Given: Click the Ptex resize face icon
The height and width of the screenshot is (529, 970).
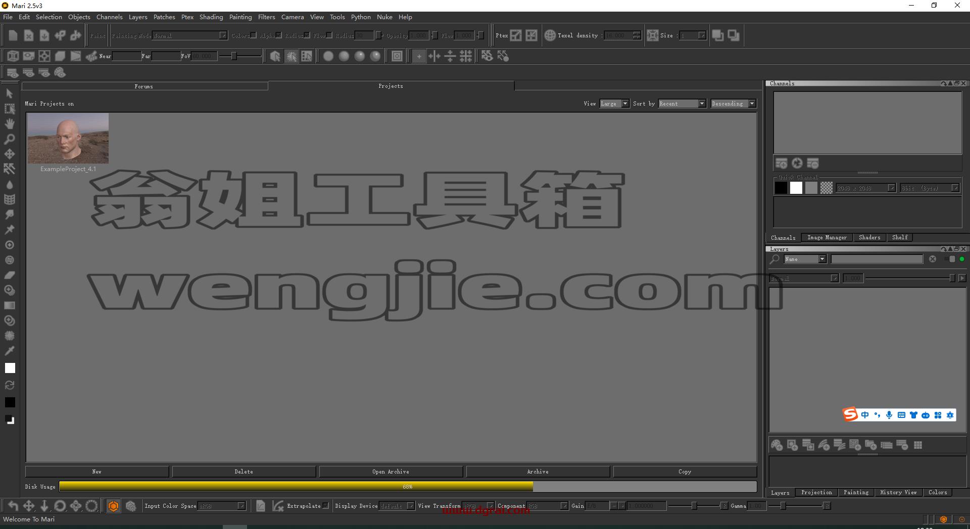Looking at the screenshot, I should [x=516, y=35].
